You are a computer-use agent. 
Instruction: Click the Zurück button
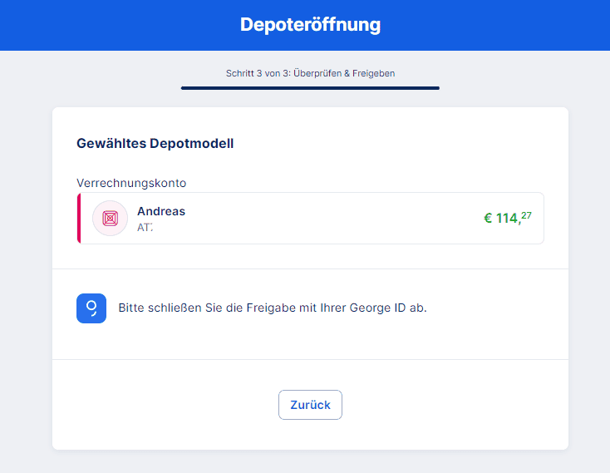pyautogui.click(x=310, y=405)
